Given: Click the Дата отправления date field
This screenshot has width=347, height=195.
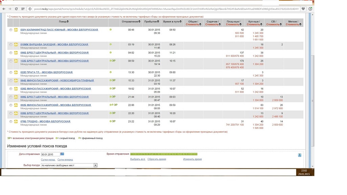Looking at the screenshot, I should pyautogui.click(x=50, y=154).
